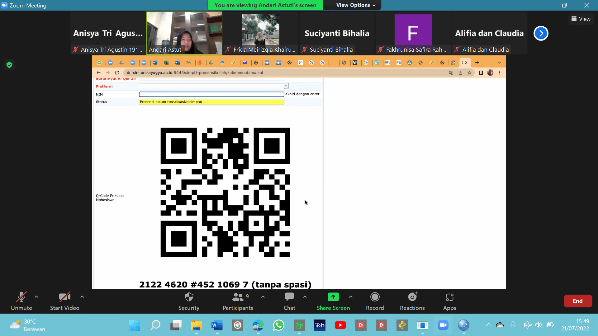Image resolution: width=598 pixels, height=336 pixels.
Task: Click the translate page icon
Action: pyautogui.click(x=451, y=72)
